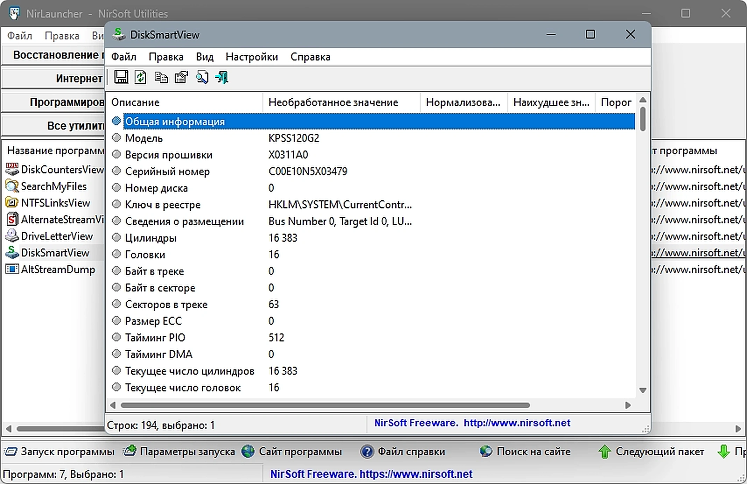Image resolution: width=747 pixels, height=484 pixels.
Task: Open the NirSoft link in DiskSmartView status bar
Action: (517, 423)
